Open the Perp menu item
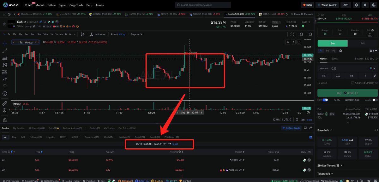 (89, 5)
